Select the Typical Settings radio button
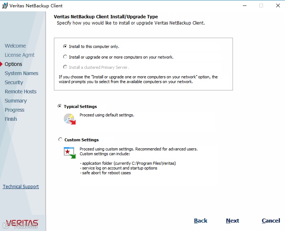 click(x=60, y=106)
